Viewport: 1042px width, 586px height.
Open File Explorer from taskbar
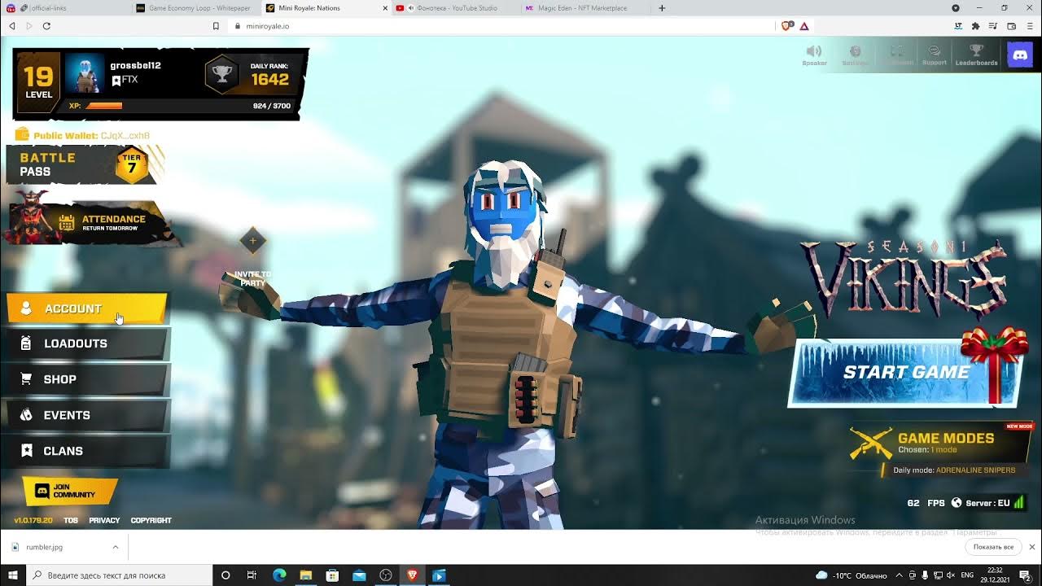point(305,575)
